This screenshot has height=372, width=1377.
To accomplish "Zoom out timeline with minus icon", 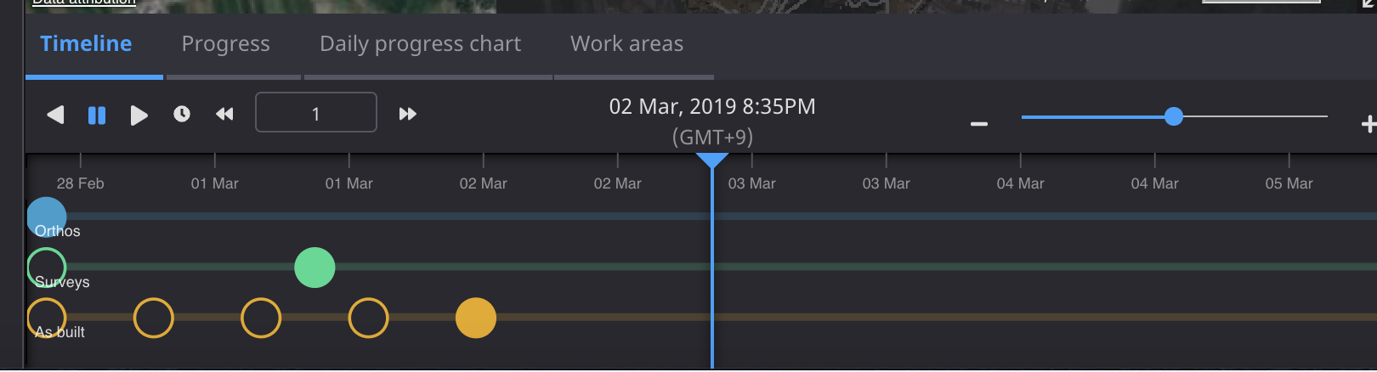I will 979,124.
